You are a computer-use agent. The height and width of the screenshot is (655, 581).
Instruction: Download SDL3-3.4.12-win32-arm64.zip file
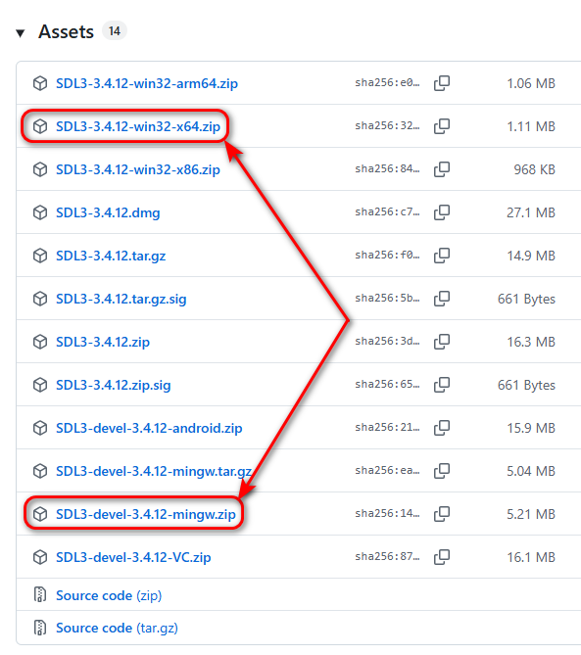click(x=147, y=83)
